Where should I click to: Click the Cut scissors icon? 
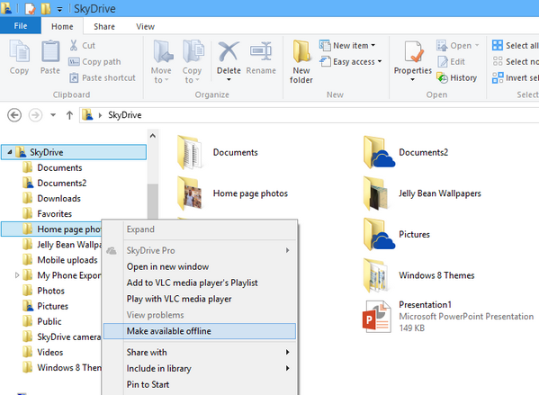[x=74, y=45]
